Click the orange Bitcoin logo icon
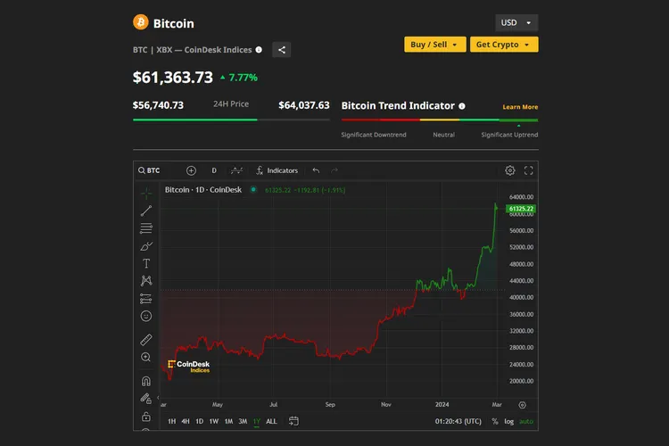 point(140,22)
